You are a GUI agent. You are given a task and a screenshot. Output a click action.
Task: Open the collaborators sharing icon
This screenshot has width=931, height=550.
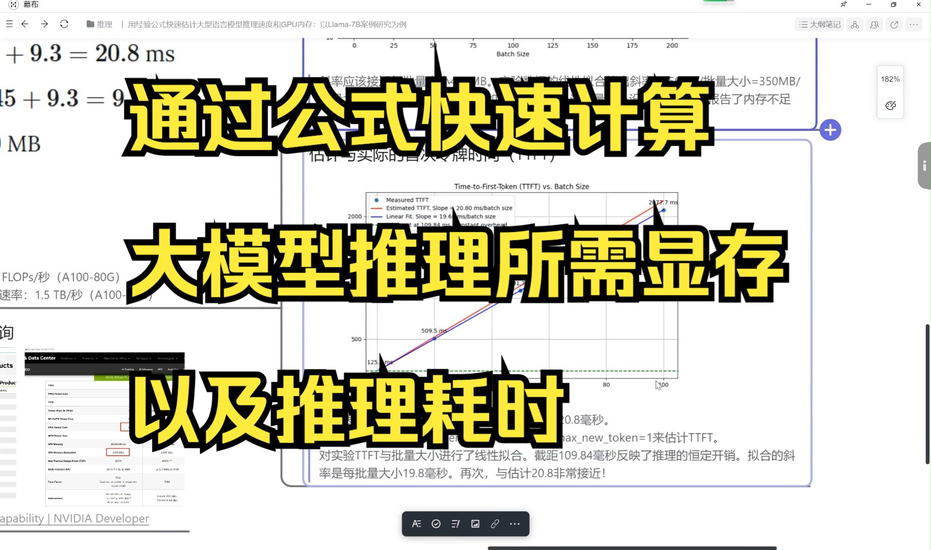[874, 24]
